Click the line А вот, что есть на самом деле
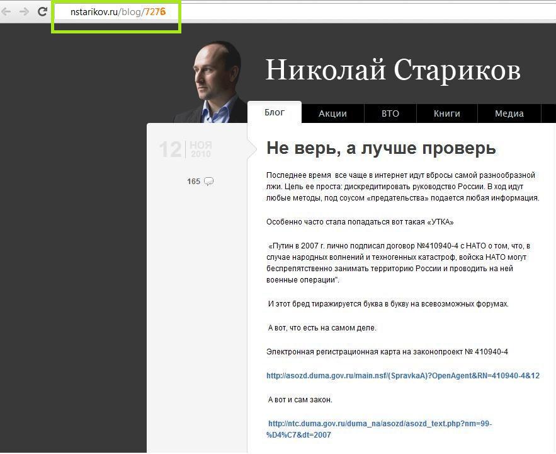Screen dimensions: 556x454 point(322,328)
